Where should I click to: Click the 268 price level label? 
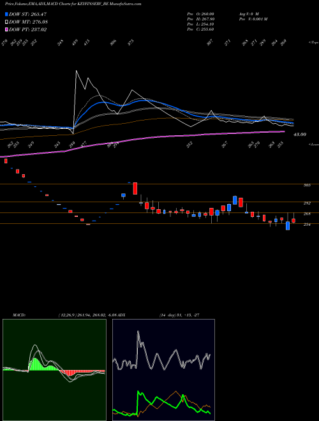(x=307, y=214)
